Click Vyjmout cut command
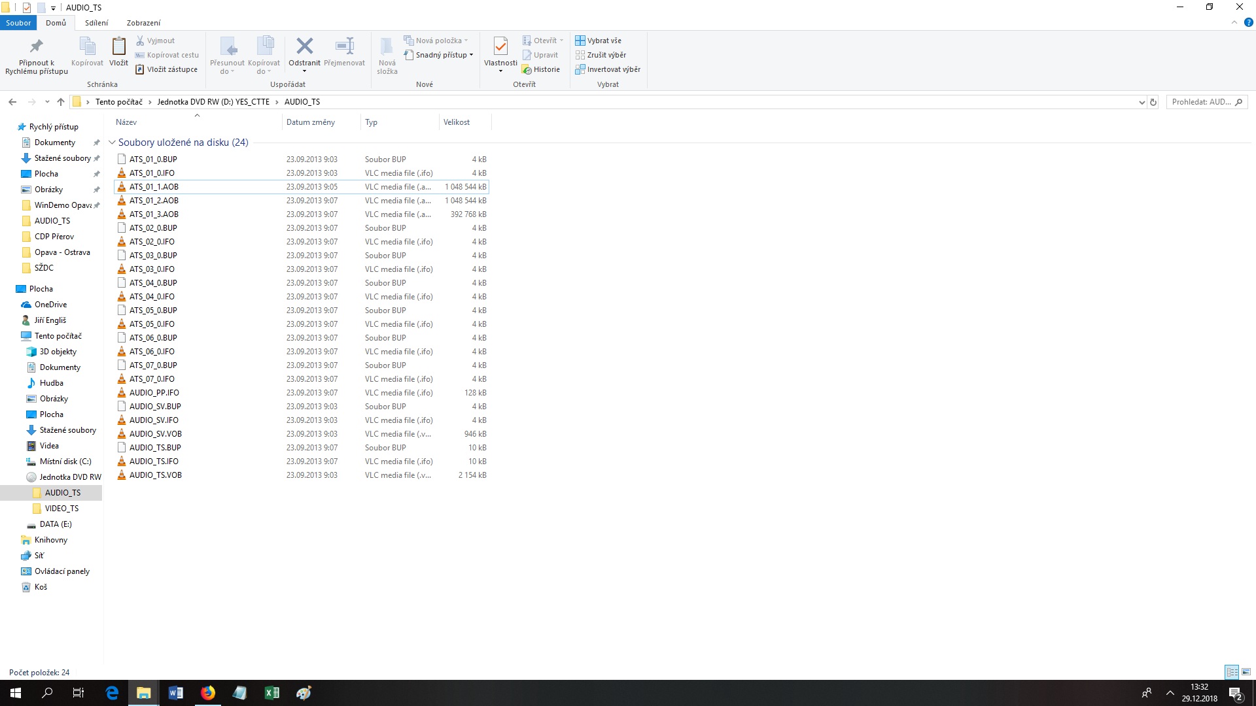 [x=155, y=41]
